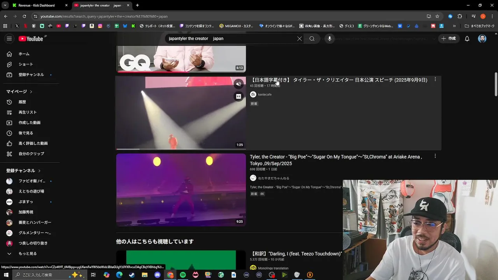Open the X bookmark in the bookmarks bar
The image size is (498, 280).
17,26
